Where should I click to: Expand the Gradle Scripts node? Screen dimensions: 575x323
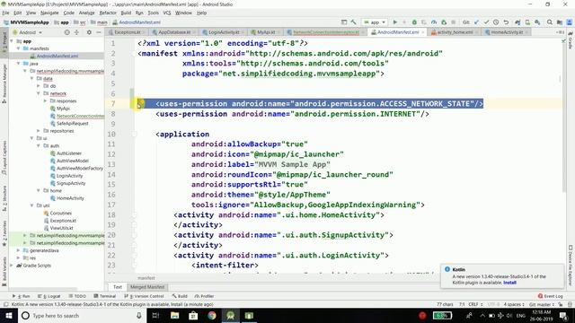click(12, 266)
